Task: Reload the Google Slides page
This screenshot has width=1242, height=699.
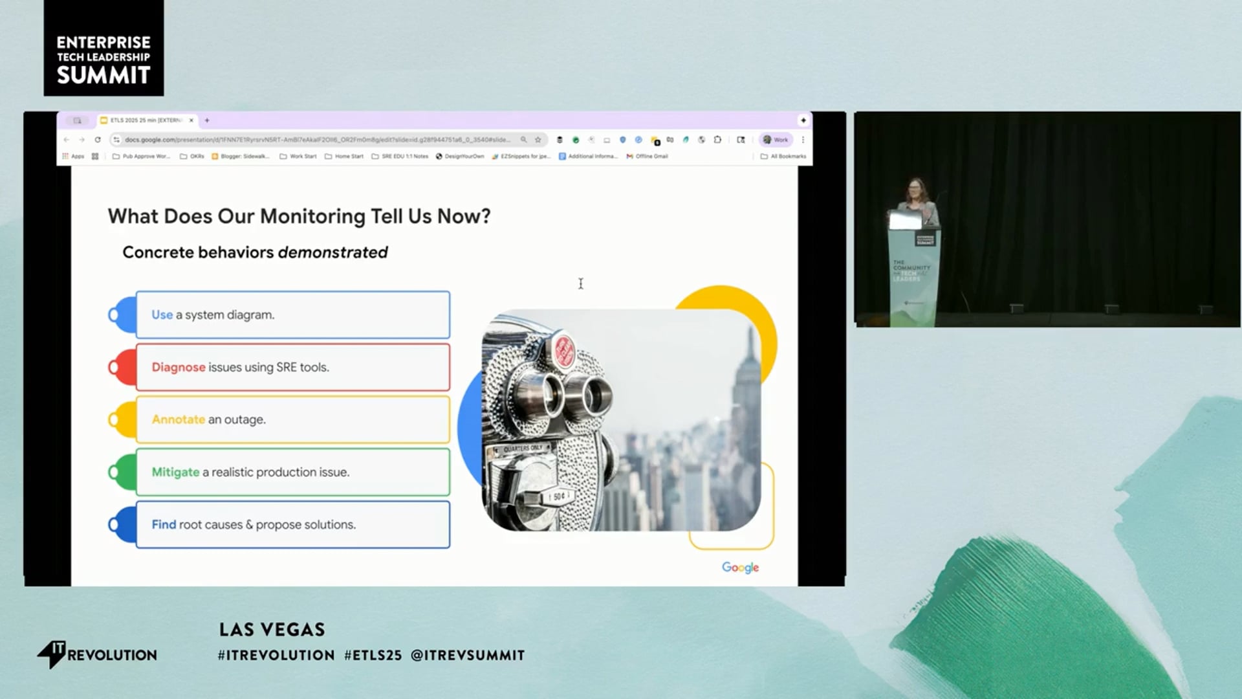Action: [98, 140]
